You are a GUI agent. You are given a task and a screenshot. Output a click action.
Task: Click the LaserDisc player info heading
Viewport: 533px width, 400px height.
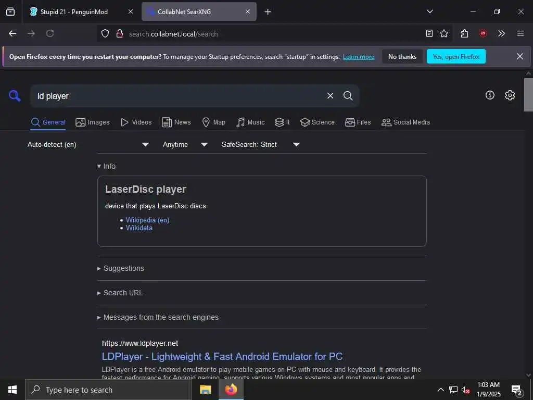point(146,189)
